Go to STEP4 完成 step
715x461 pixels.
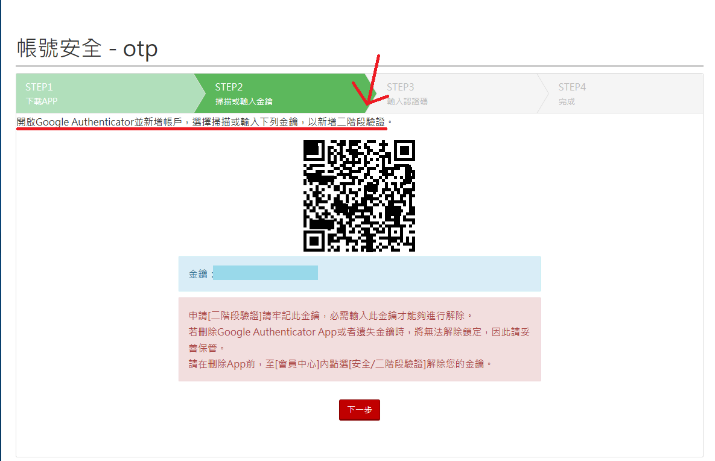coord(620,94)
